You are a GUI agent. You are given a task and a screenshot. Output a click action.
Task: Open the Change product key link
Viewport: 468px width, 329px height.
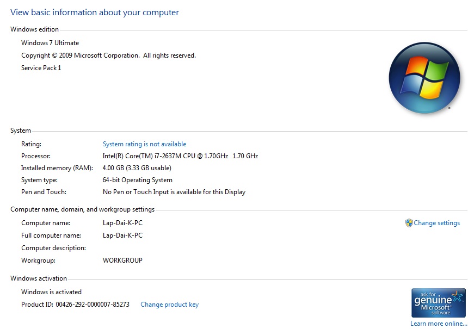[x=170, y=305]
